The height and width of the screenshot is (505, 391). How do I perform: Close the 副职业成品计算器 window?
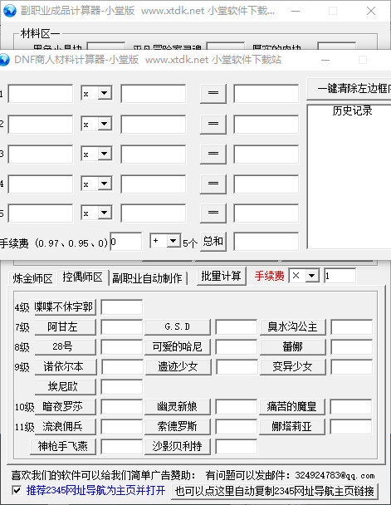click(371, 11)
